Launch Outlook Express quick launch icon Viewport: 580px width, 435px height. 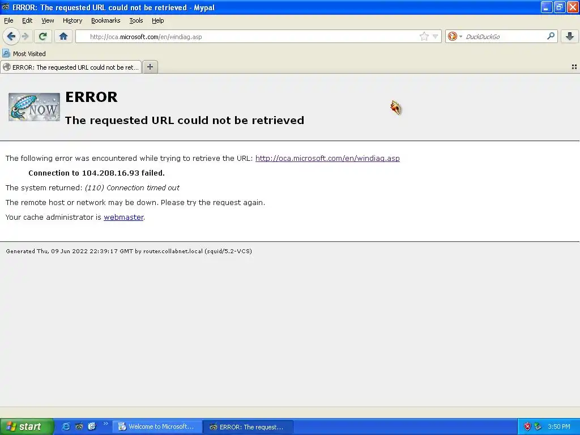click(x=92, y=427)
